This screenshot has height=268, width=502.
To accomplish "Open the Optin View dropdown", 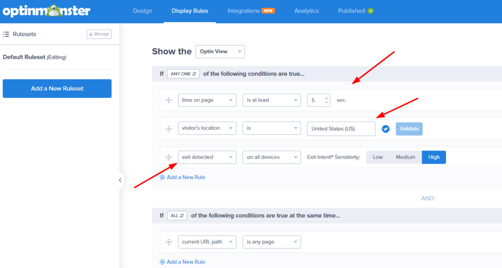I will (220, 51).
